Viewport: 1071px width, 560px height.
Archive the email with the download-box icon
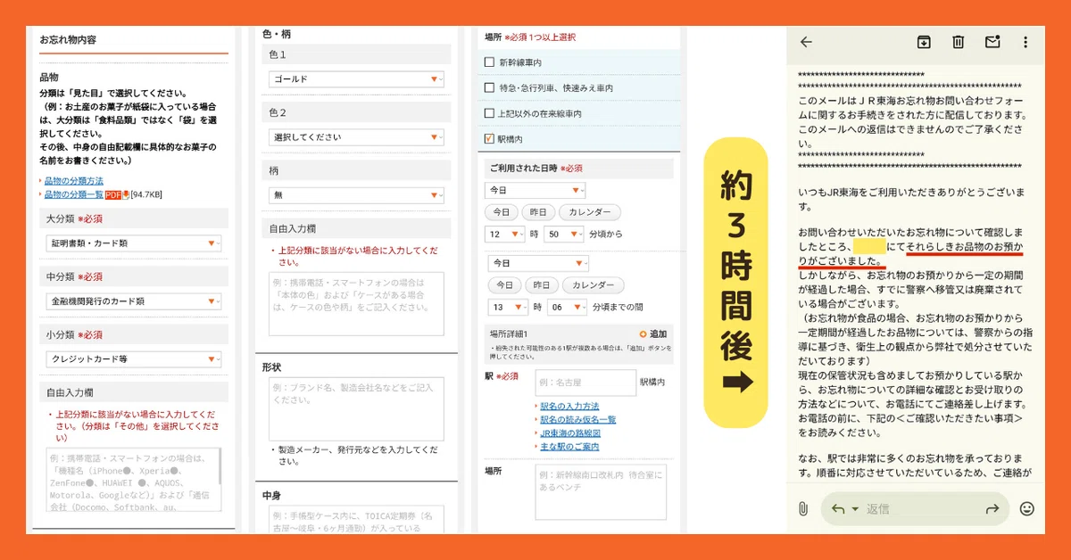pos(924,42)
